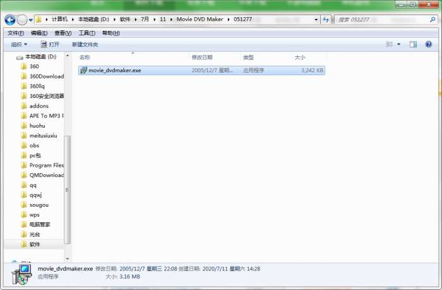Screen dimensions: 442x290
Task: Open the Program Files folder
Action: coord(42,165)
